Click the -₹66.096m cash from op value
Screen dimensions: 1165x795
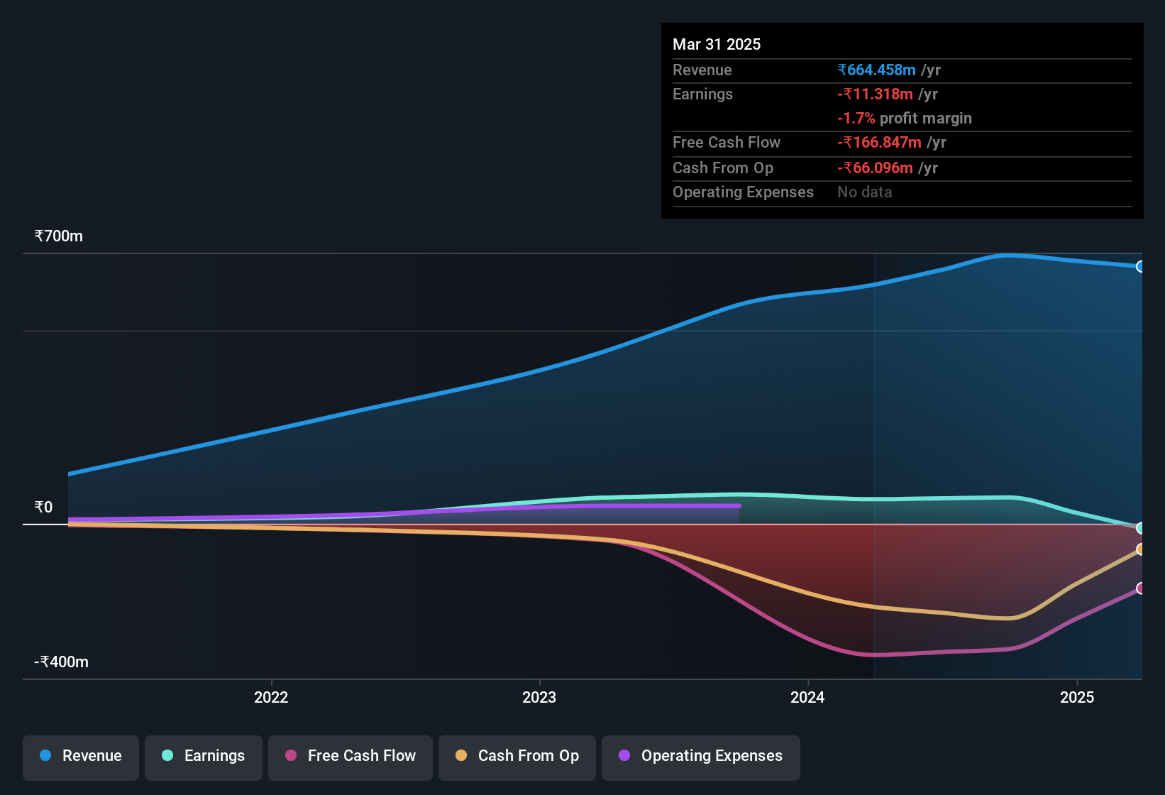tap(875, 168)
